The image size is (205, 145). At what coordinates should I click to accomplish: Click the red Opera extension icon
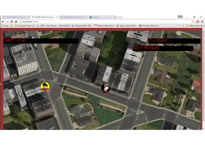[x=198, y=22]
